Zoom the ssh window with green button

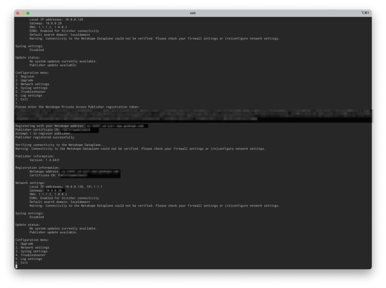tap(28, 13)
